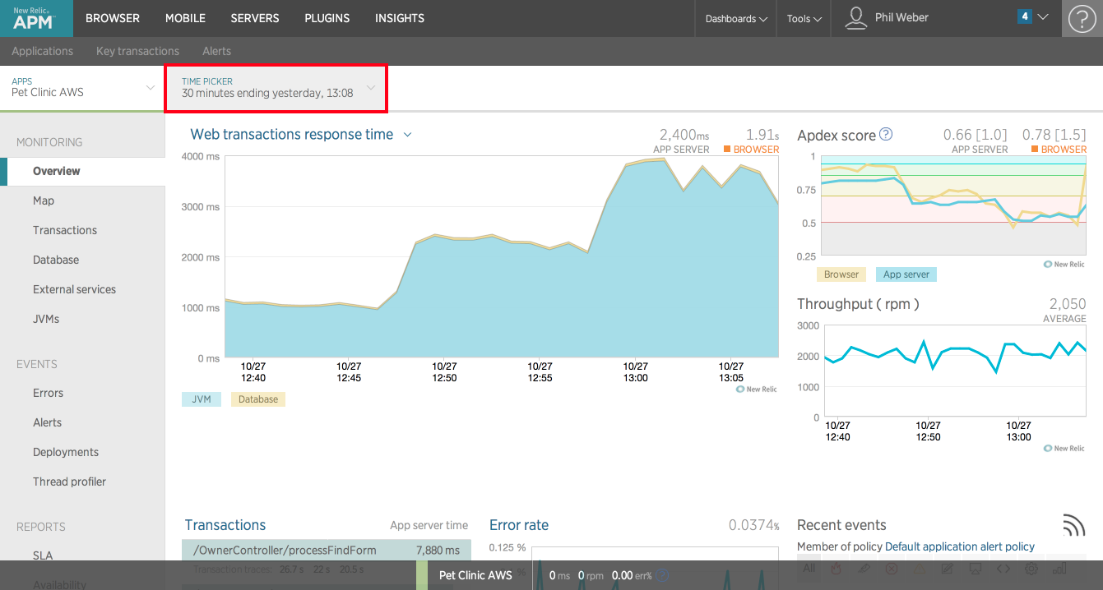Open the account dropdown arrow beside the badge

1043,16
